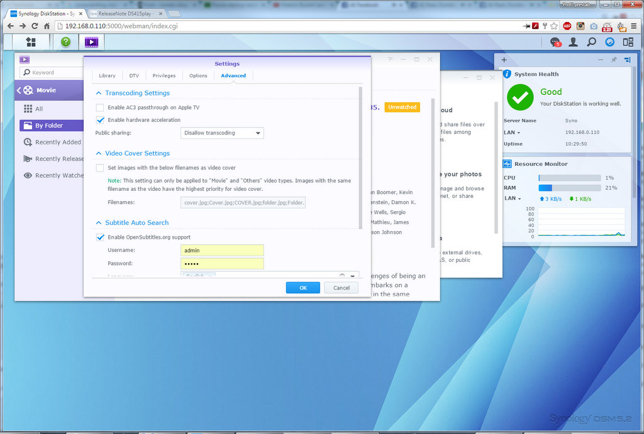Open the DSM user options icon

[574, 42]
